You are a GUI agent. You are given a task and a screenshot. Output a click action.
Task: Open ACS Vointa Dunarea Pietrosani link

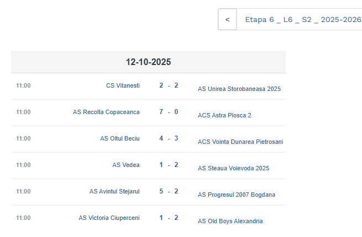coord(240,142)
